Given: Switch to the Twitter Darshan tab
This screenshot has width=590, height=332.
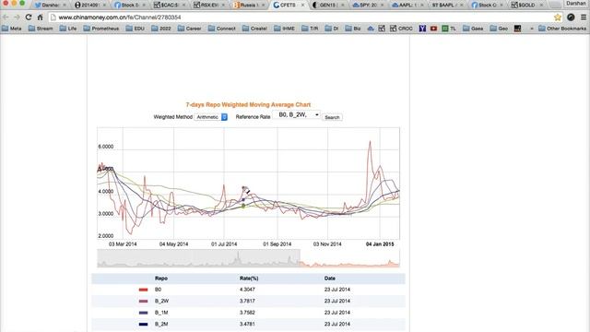Looking at the screenshot, I should point(50,5).
